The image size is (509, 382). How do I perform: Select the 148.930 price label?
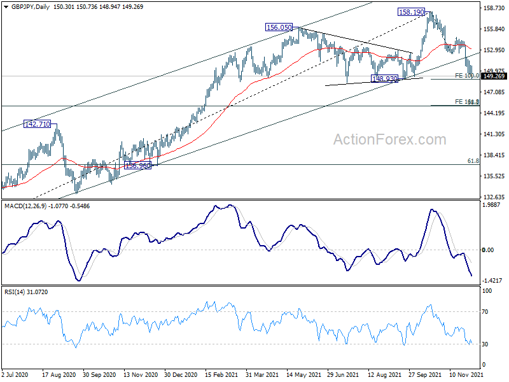coord(384,78)
